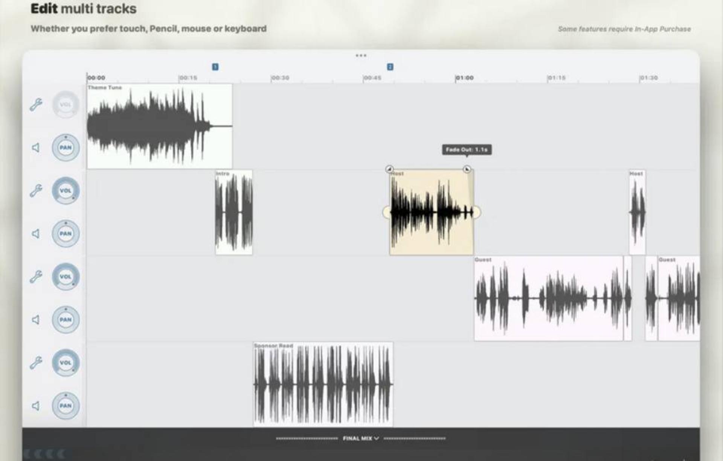Mute the Sponsor Read track speaker
Image resolution: width=723 pixels, height=461 pixels.
pos(36,406)
